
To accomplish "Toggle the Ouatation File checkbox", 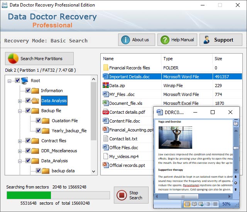I will 38,121.
